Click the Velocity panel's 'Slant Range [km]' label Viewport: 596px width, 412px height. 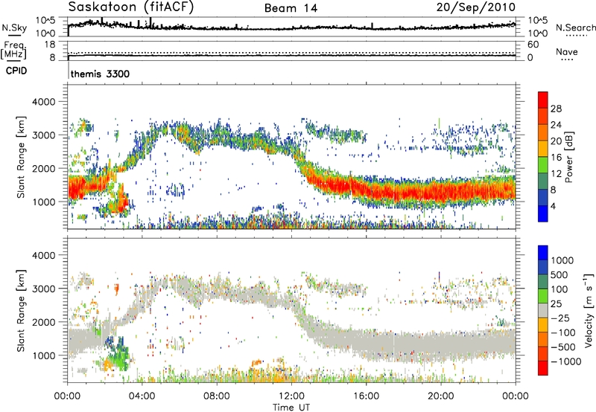pos(21,310)
